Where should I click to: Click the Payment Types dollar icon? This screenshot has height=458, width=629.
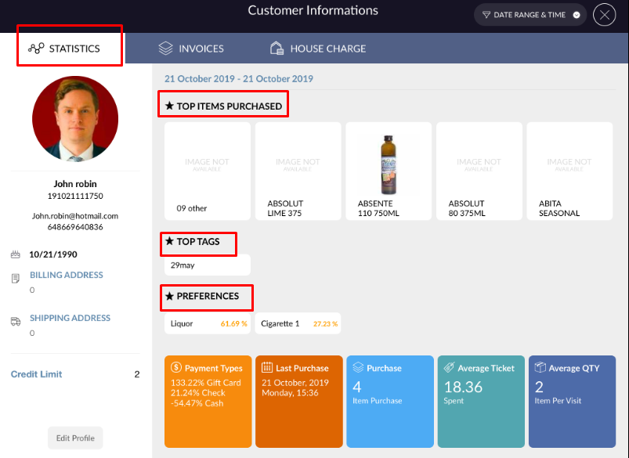176,368
